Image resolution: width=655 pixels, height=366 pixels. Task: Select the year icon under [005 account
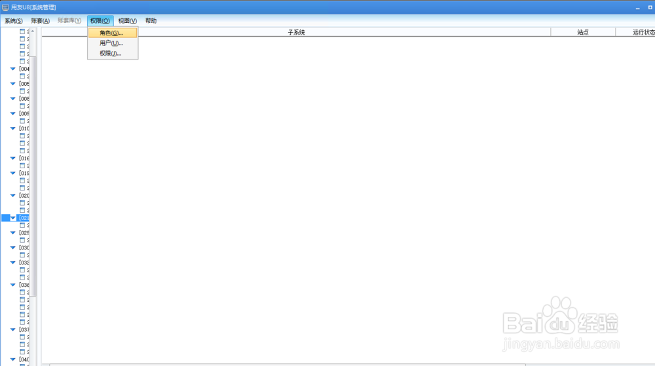(22, 91)
